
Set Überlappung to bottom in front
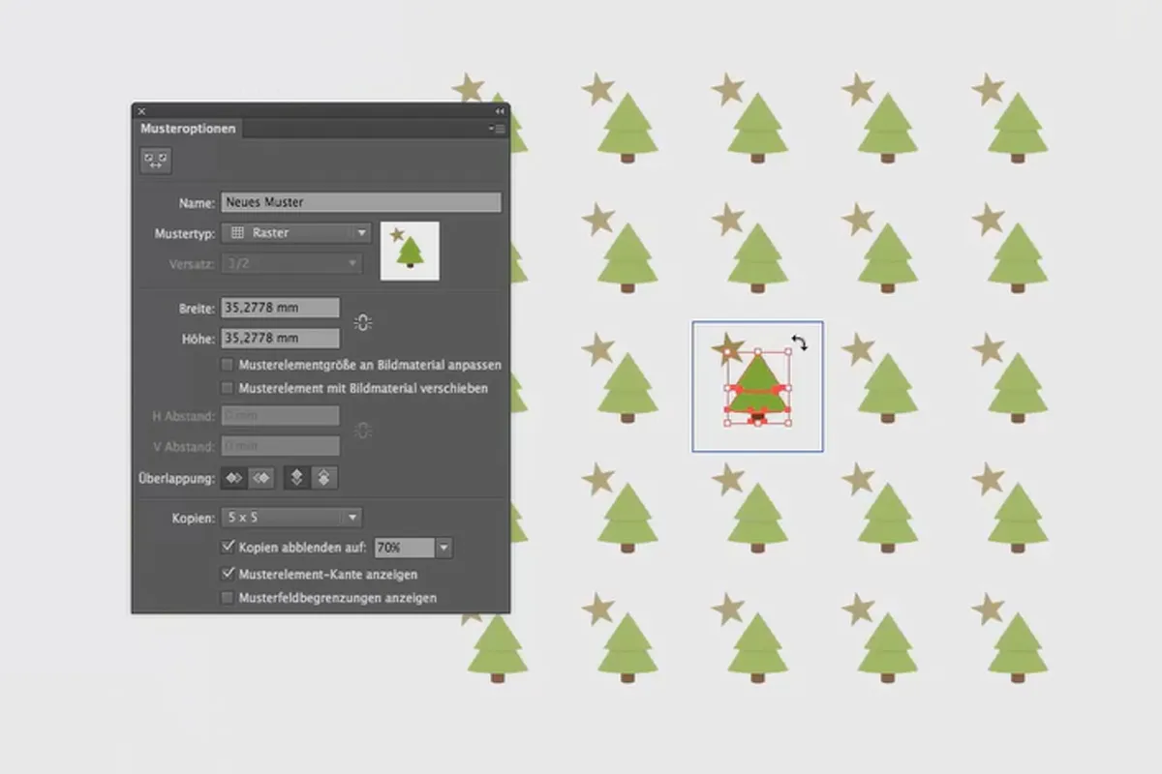(x=325, y=477)
